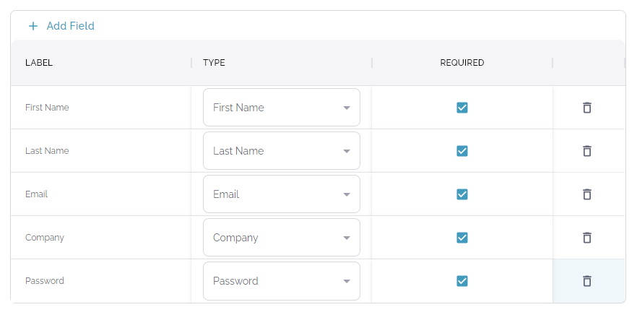Expand the Password type dropdown

point(282,281)
